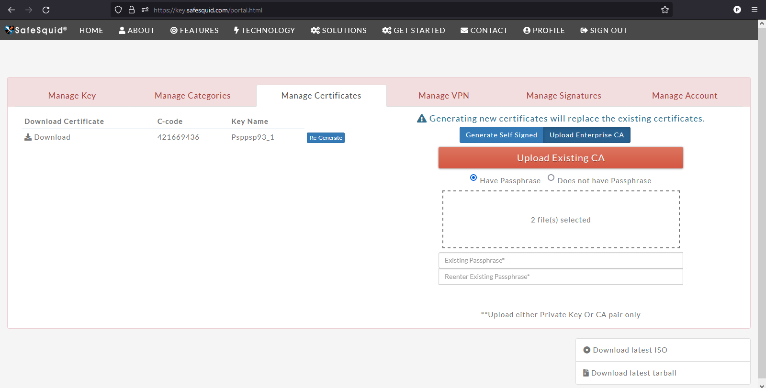Switch to the Manage Account tab
This screenshot has width=766, height=388.
(685, 96)
